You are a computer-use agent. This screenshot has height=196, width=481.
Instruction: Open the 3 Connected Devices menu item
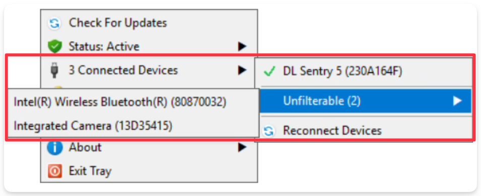point(149,71)
